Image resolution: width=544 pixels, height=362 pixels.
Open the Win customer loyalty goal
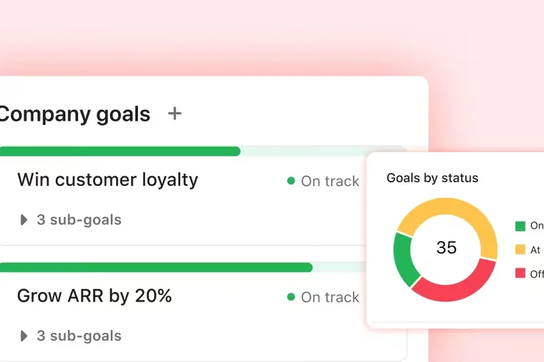click(x=107, y=180)
